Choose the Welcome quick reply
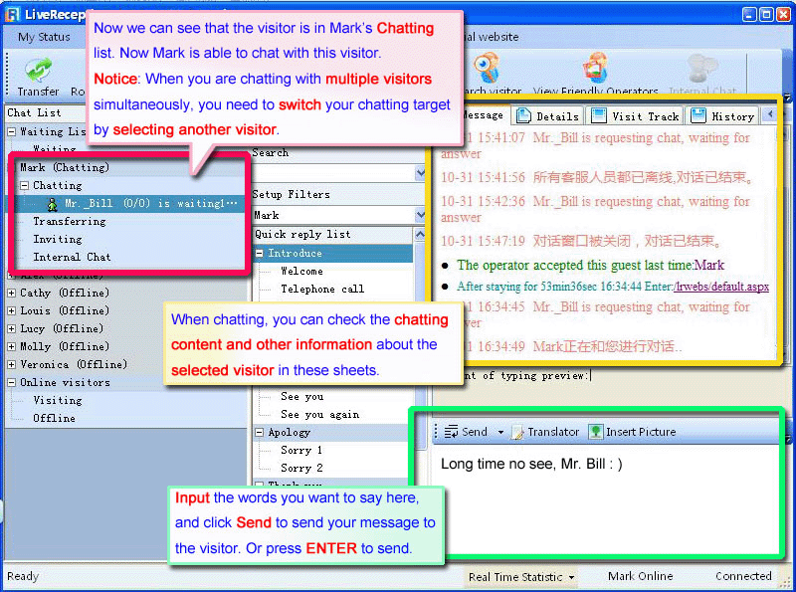Viewport: 796px width, 592px height. pyautogui.click(x=301, y=271)
